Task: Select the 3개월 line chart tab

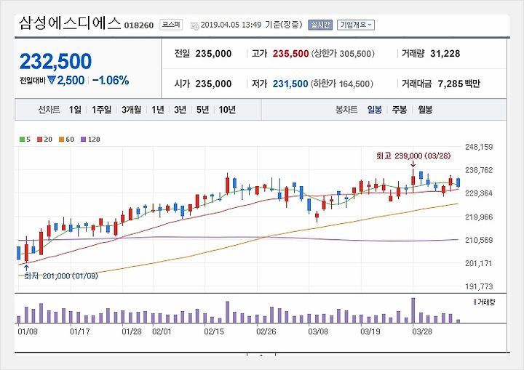Action: [x=131, y=110]
